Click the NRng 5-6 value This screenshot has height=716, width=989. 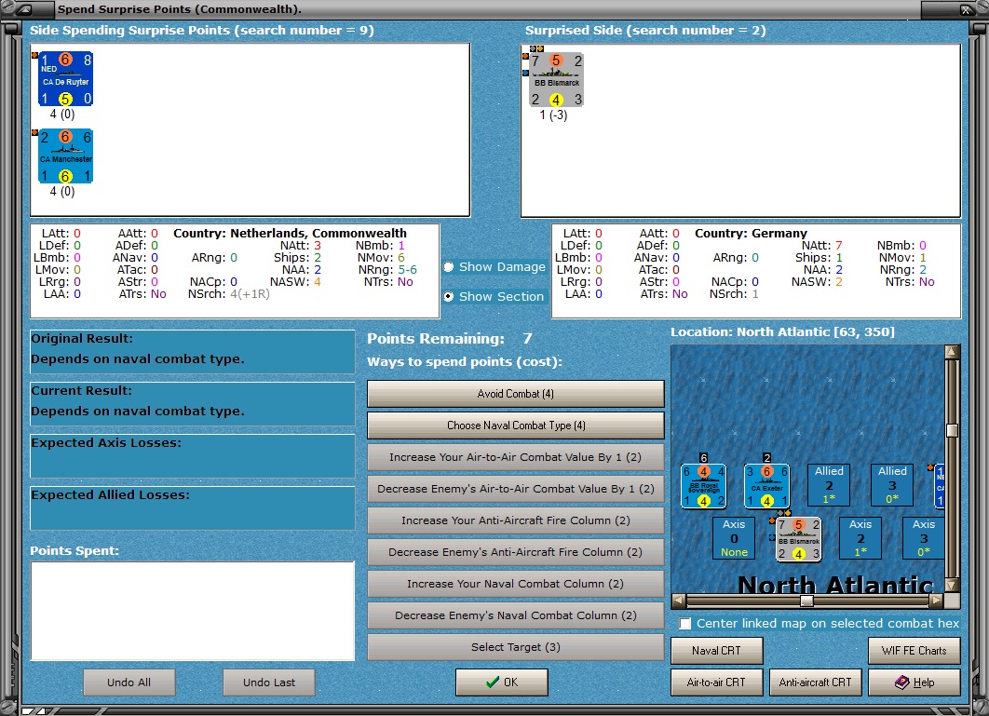(407, 270)
